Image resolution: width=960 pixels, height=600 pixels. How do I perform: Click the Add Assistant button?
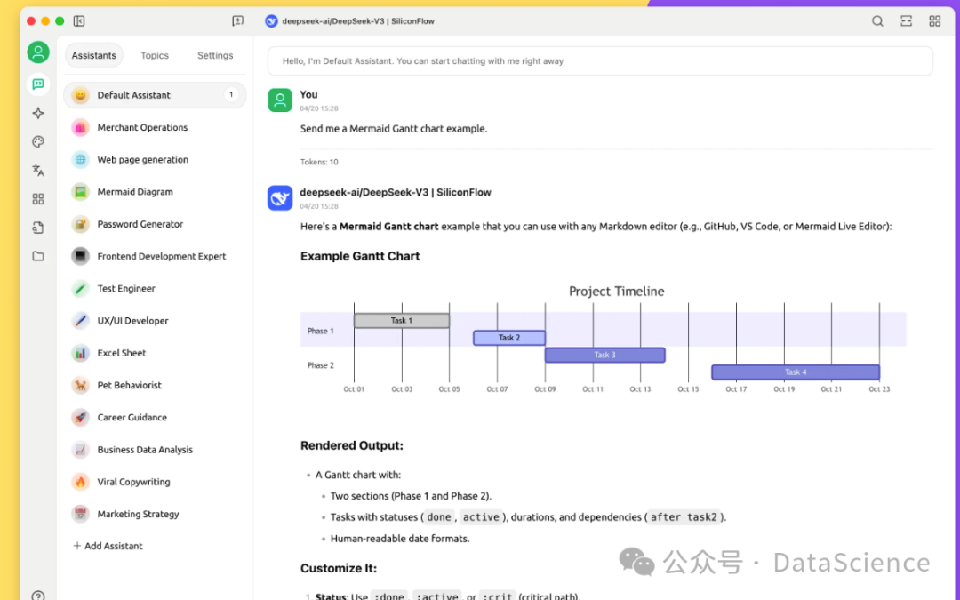point(108,546)
